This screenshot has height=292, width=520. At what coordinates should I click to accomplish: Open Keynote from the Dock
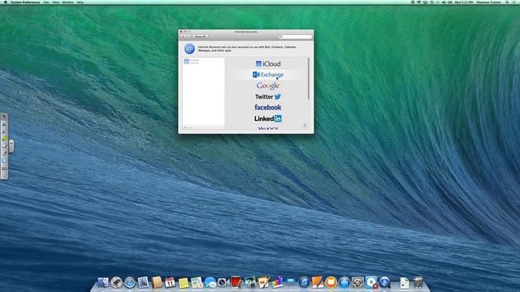coord(291,282)
